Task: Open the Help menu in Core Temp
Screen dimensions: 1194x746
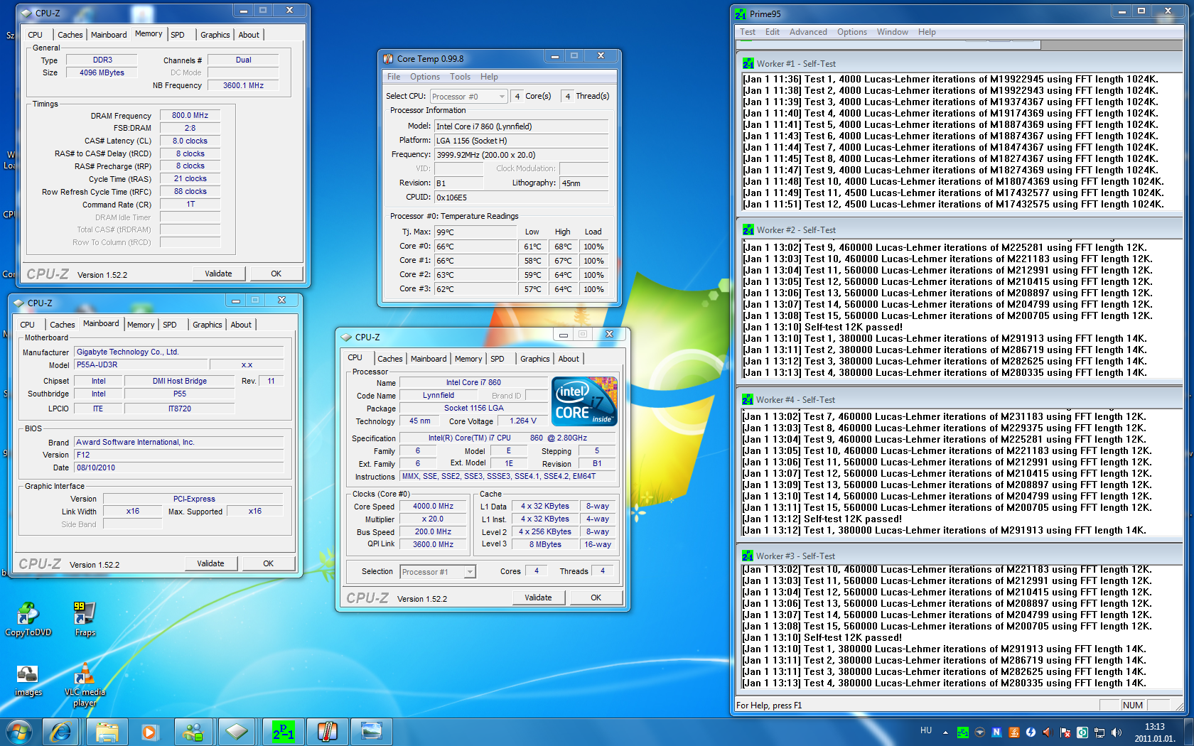Action: 489,77
